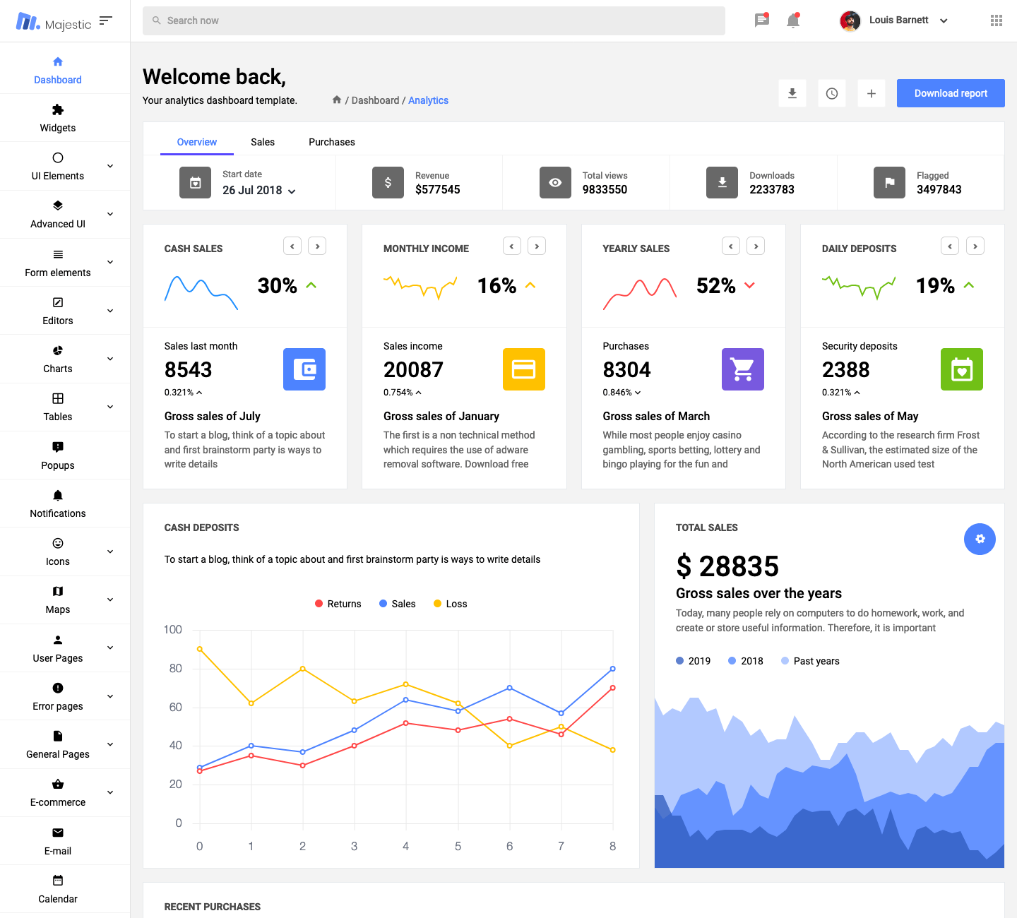Toggle the Loss series in chart legend
The width and height of the screenshot is (1017, 918).
450,604
